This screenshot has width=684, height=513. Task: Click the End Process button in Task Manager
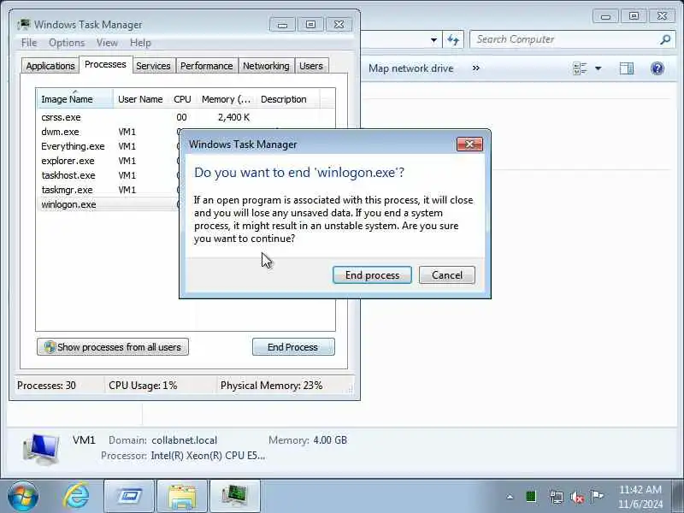click(293, 347)
